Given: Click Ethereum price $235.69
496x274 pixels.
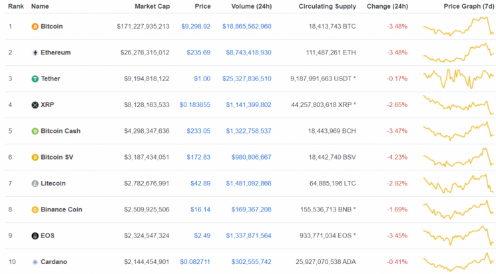Looking at the screenshot, I should pos(198,53).
